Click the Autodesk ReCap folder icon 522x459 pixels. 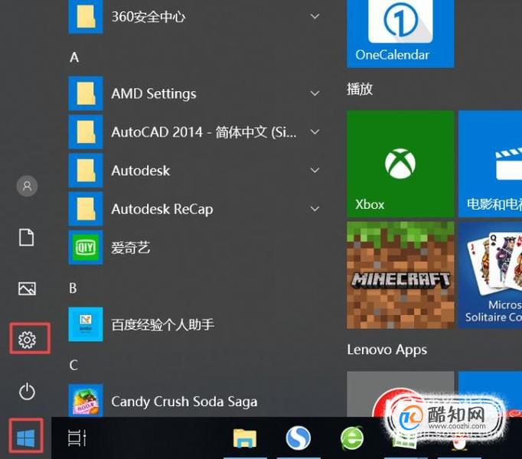pyautogui.click(x=86, y=209)
